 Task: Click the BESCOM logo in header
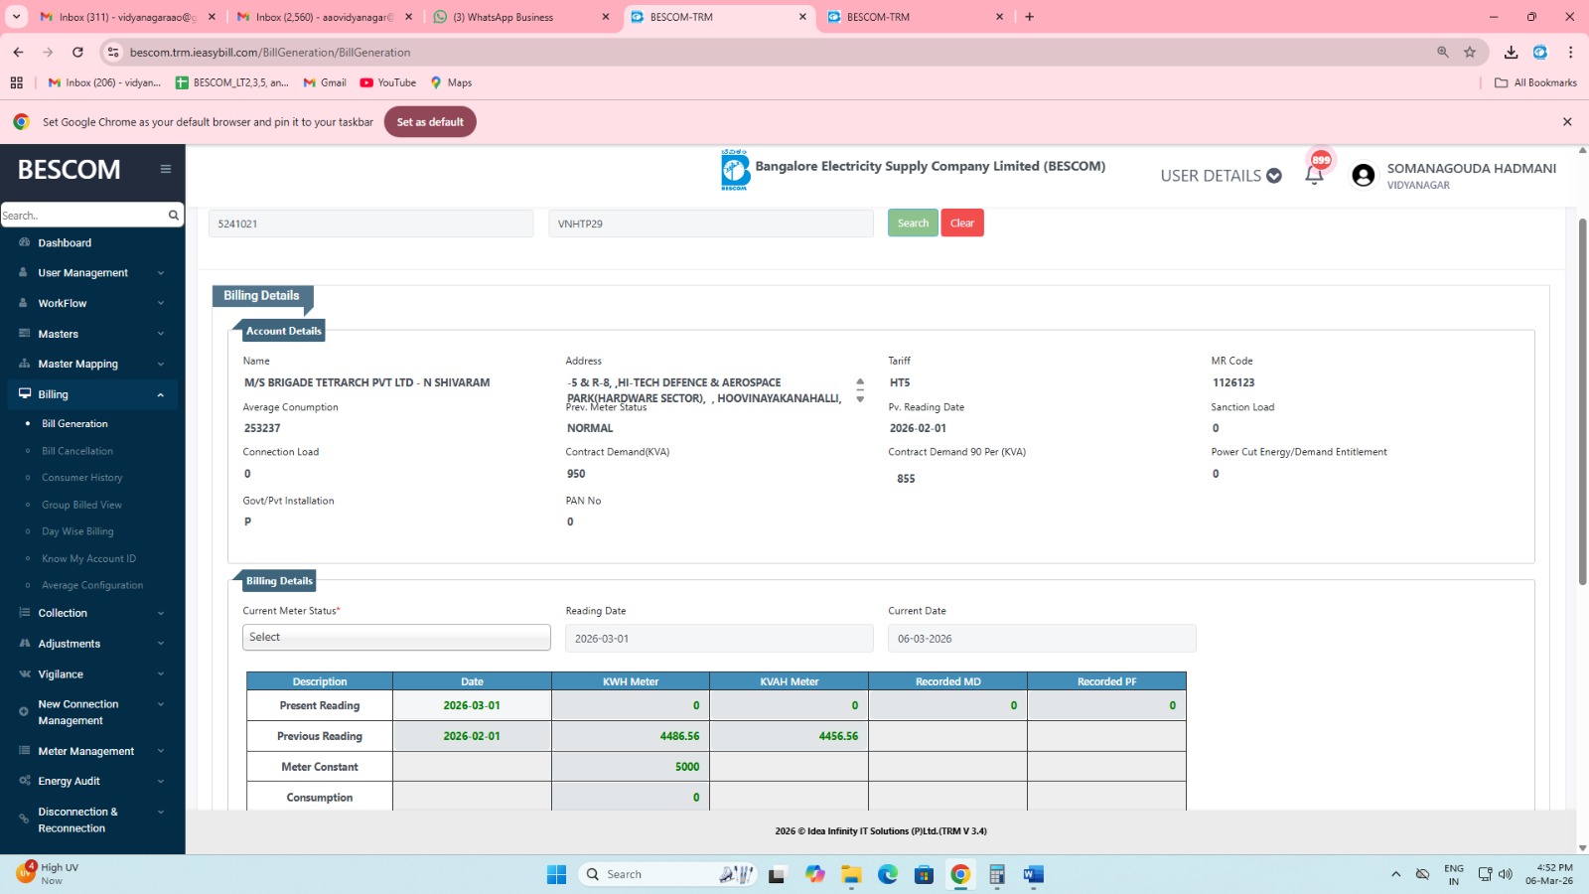(x=735, y=170)
